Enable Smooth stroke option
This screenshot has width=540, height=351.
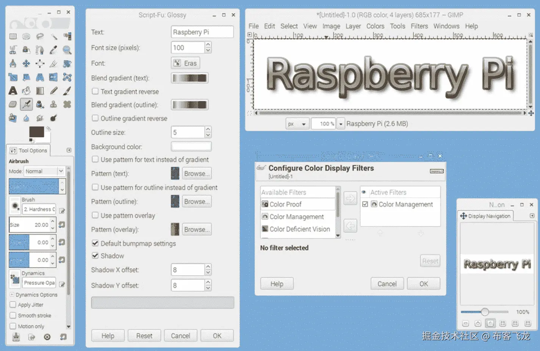pyautogui.click(x=13, y=315)
